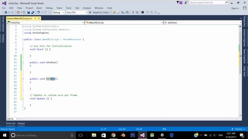Click the comment out lines icon
Viewport: 248px width, 139px height.
coord(133,12)
